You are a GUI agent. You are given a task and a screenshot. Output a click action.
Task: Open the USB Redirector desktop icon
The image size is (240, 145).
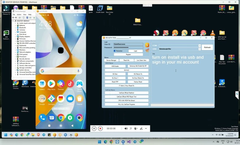(x=6, y=35)
